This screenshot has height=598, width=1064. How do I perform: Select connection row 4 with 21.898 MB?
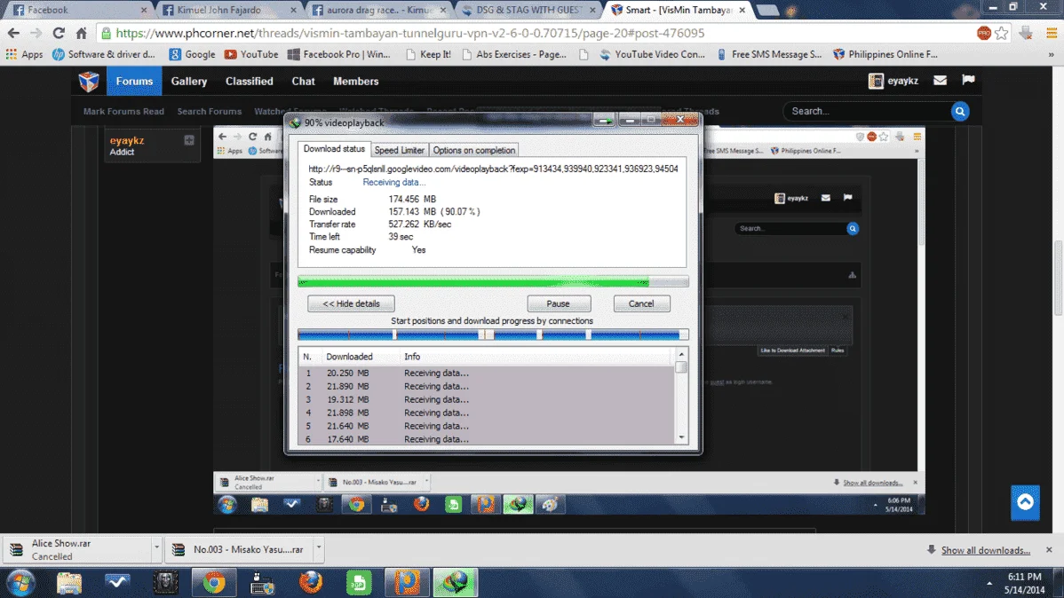(x=487, y=413)
